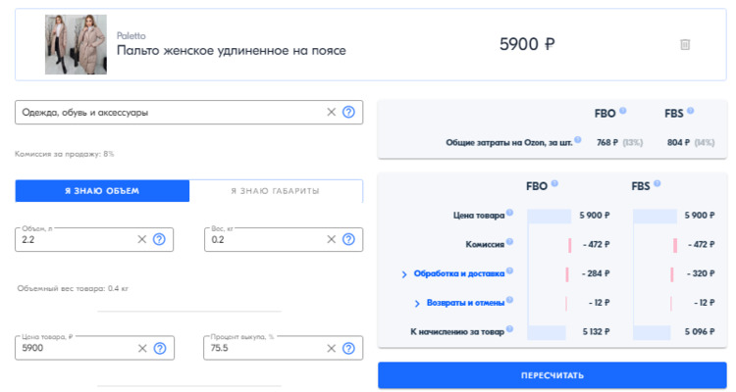The image size is (736, 392).
Task: Expand 'Возвраты и отмены' row
Action: point(460,303)
